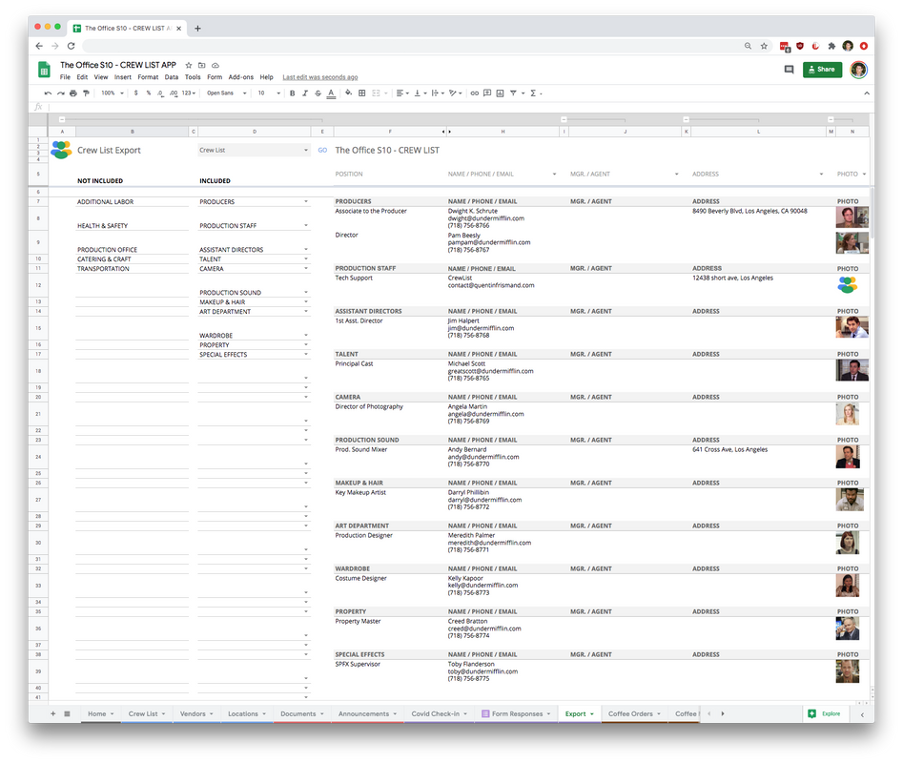Open the CAMERA included dropdown arrow

pyautogui.click(x=306, y=268)
